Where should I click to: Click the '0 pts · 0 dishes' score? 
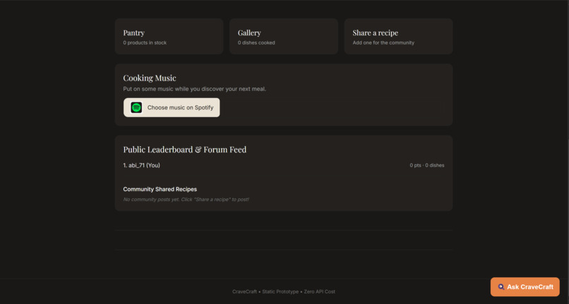pyautogui.click(x=426, y=165)
